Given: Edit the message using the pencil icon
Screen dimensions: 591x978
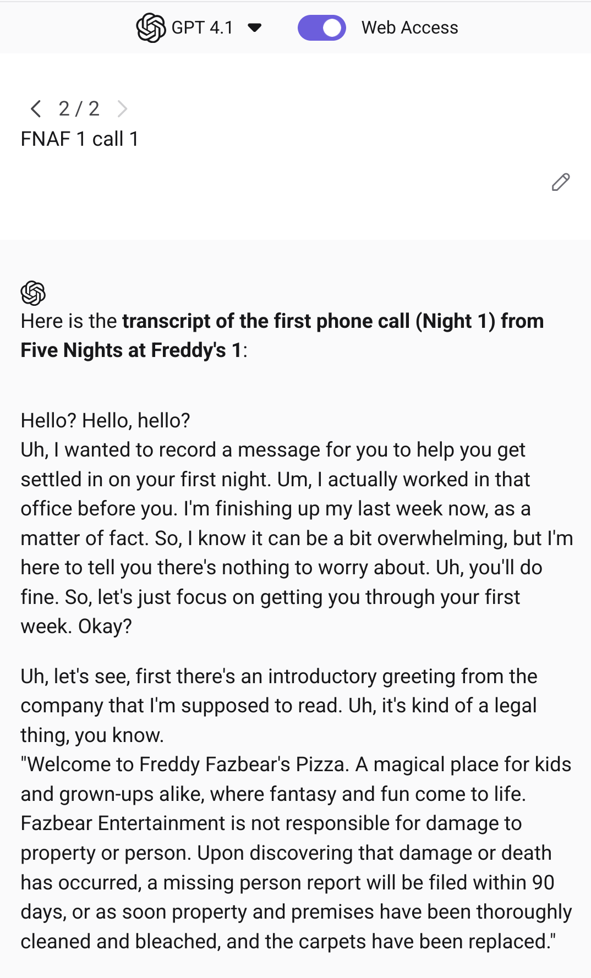Looking at the screenshot, I should (x=560, y=182).
